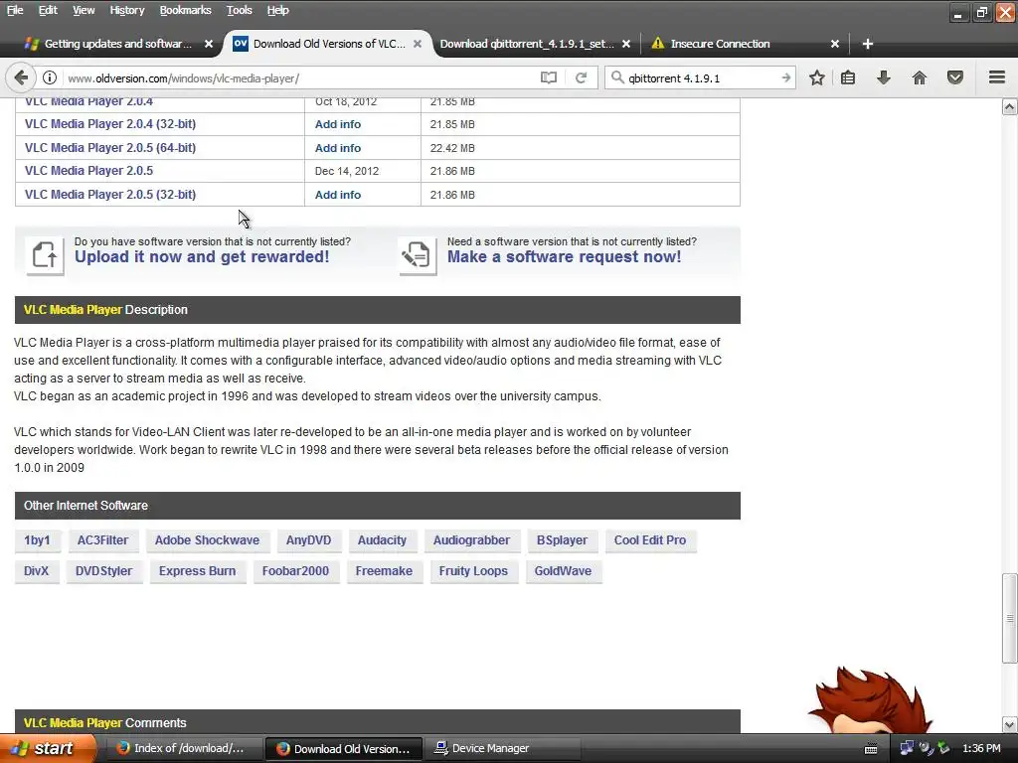
Task: Open VLC Media Player 2.0.4 (32-bit) link
Action: point(110,124)
